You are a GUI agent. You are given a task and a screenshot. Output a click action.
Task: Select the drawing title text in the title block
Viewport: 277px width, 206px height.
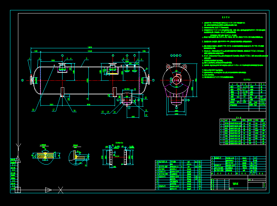[236, 183]
